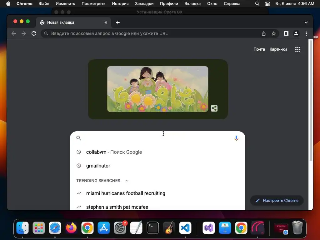Open TextEdit from the Dock

point(136,227)
